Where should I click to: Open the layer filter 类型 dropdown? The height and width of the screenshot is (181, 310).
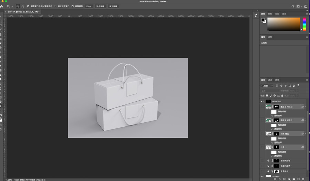click(x=267, y=86)
